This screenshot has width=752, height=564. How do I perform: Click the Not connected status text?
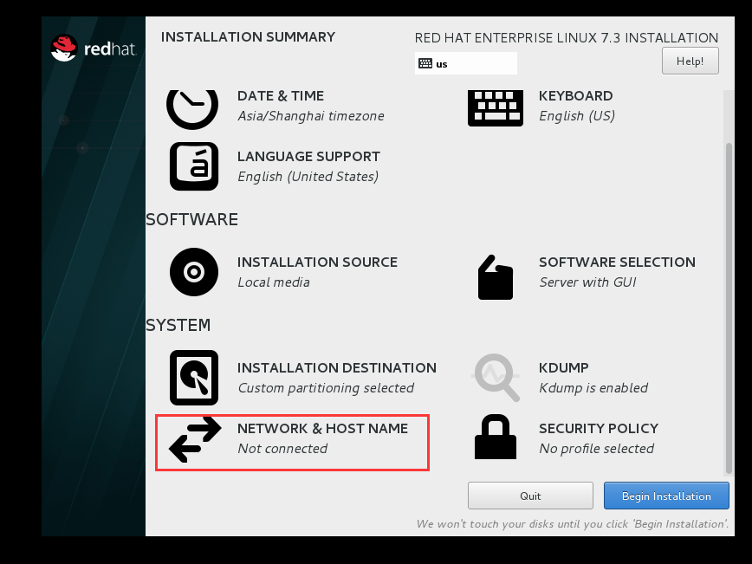tap(283, 449)
